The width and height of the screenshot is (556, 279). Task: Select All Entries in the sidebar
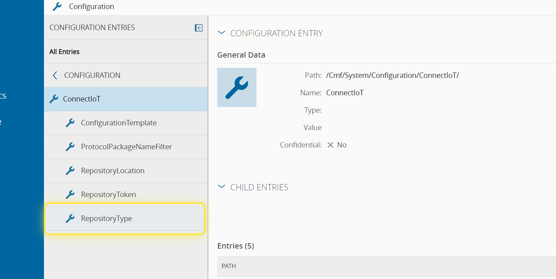click(64, 52)
